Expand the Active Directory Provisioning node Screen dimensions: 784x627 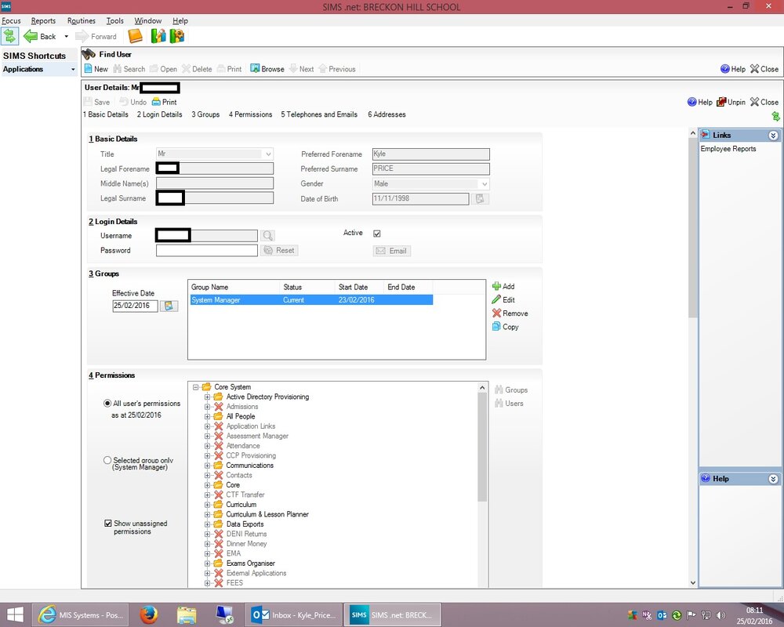(x=207, y=397)
